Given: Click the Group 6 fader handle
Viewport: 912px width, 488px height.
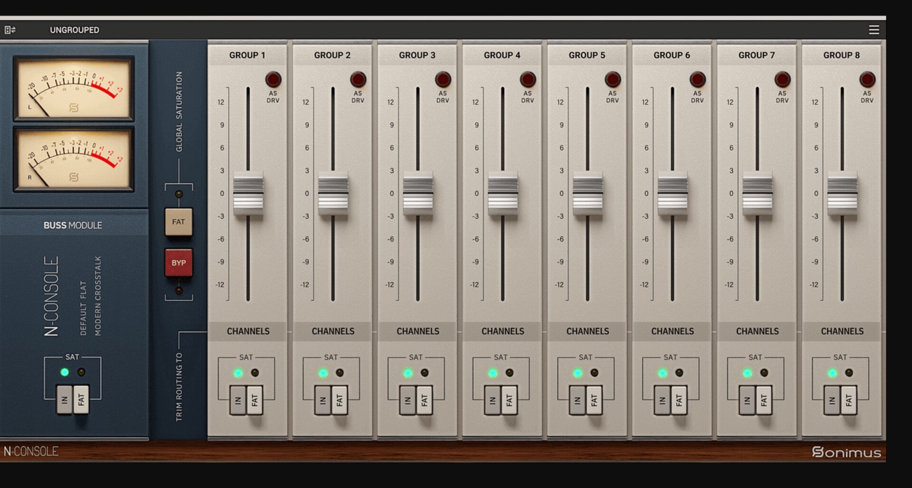Looking at the screenshot, I should click(673, 193).
